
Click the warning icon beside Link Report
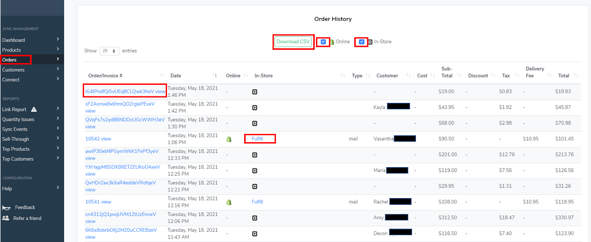coord(34,110)
